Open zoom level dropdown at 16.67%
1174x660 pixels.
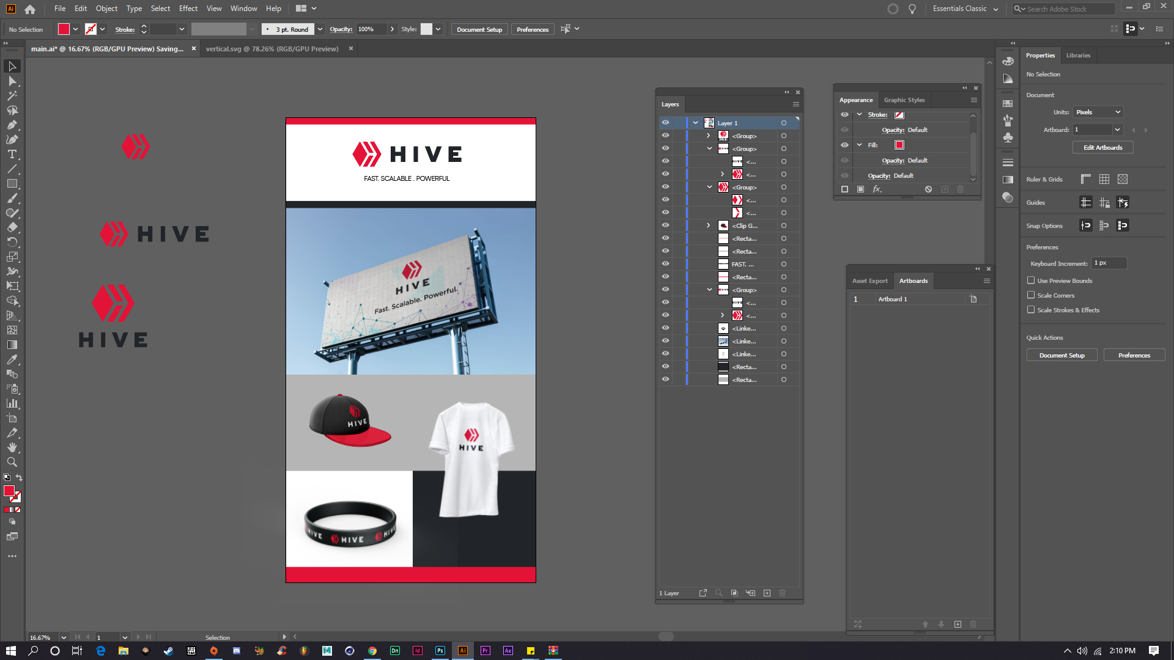(63, 637)
